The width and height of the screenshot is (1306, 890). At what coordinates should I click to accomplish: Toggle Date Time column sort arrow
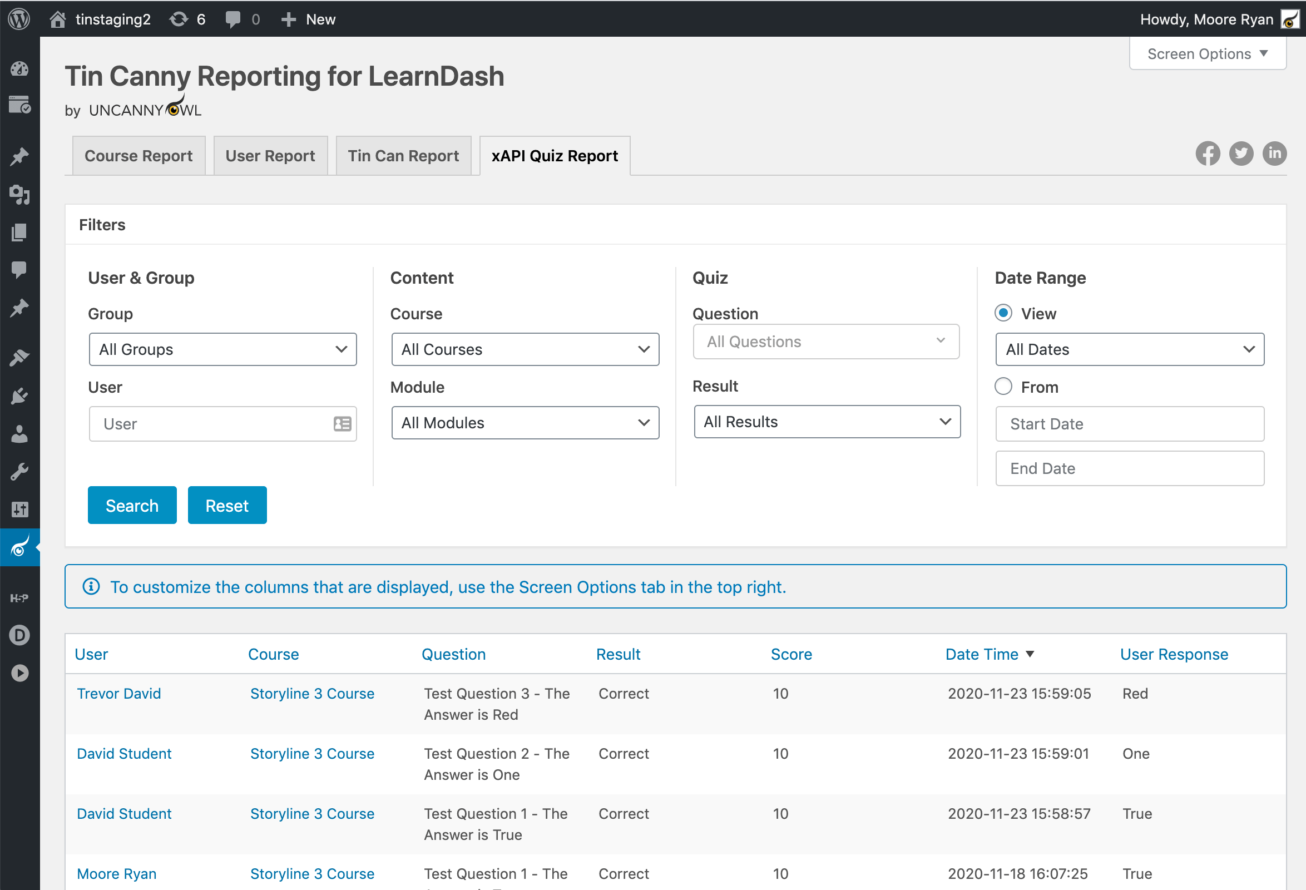point(1030,654)
